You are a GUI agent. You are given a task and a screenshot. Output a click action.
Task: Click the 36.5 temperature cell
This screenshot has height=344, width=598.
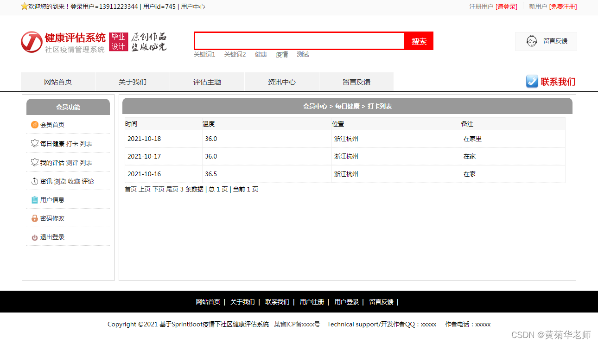[267, 174]
